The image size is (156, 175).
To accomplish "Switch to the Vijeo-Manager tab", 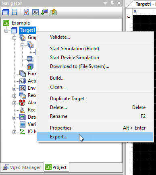I will coord(22,167).
